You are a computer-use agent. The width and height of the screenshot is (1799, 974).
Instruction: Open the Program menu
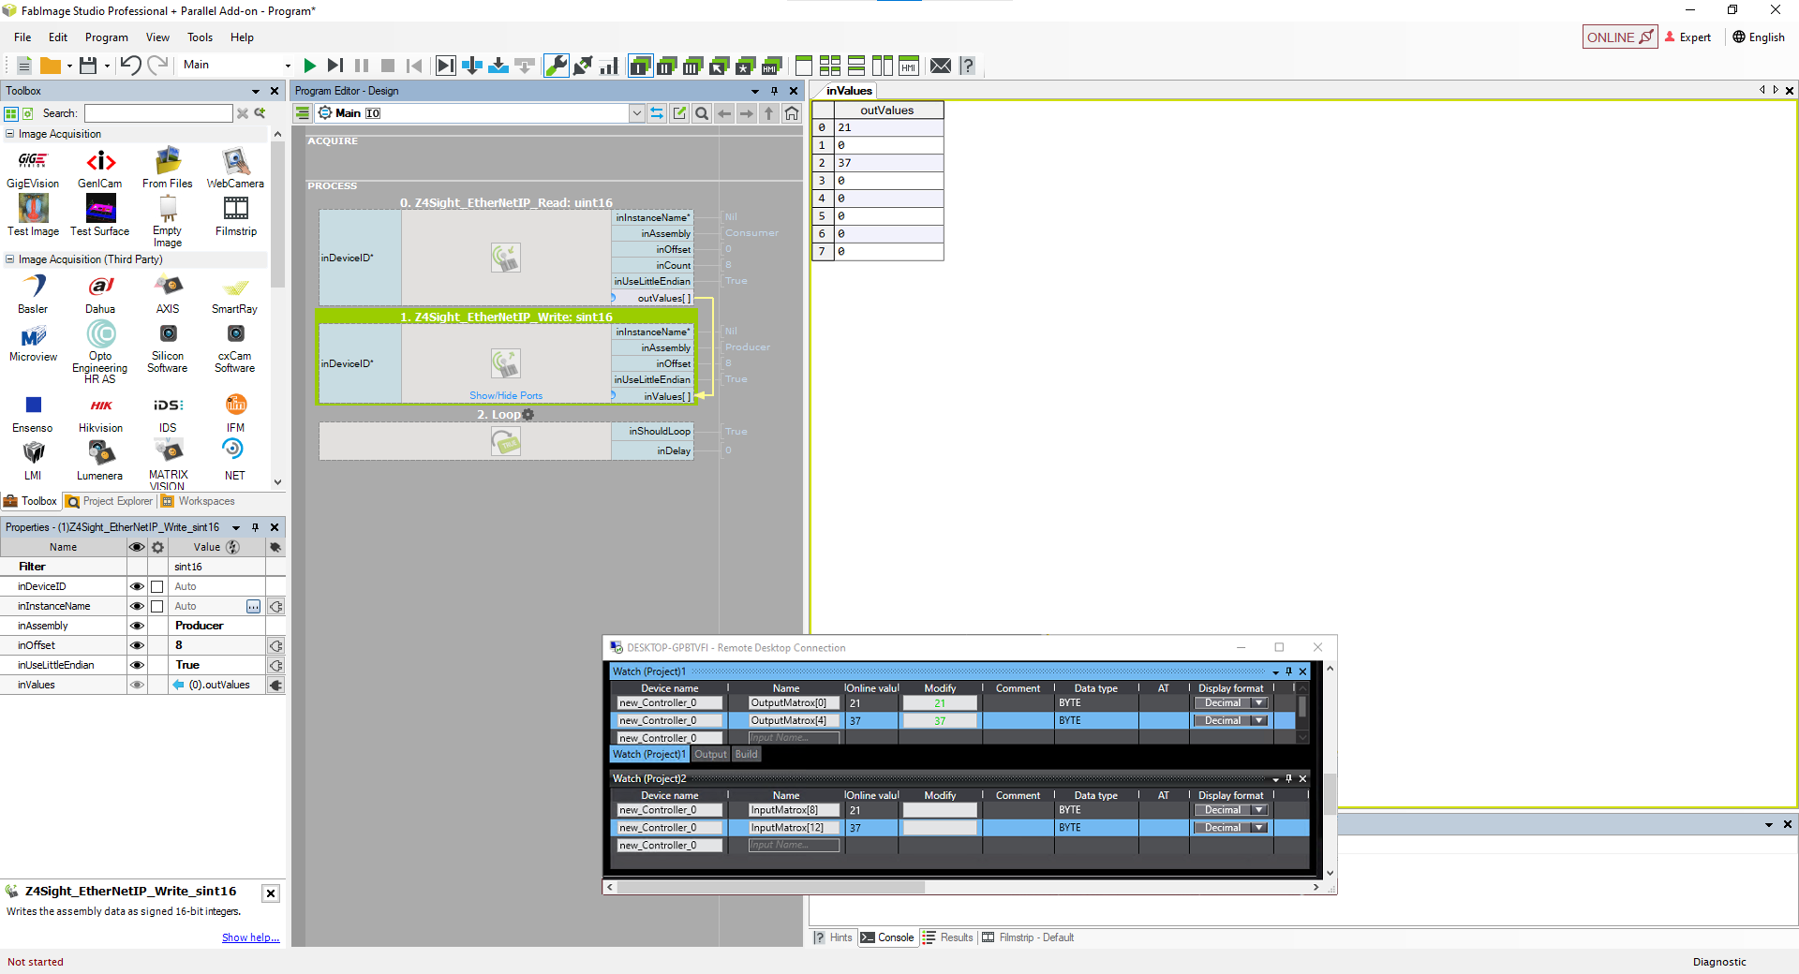pos(107,37)
